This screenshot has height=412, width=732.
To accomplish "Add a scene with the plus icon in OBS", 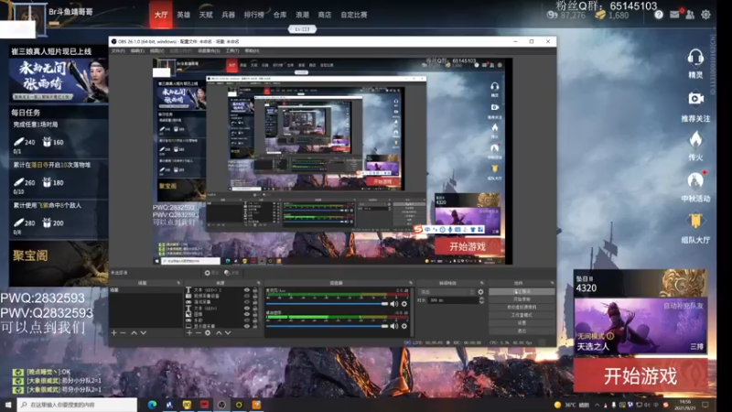I will 113,332.
